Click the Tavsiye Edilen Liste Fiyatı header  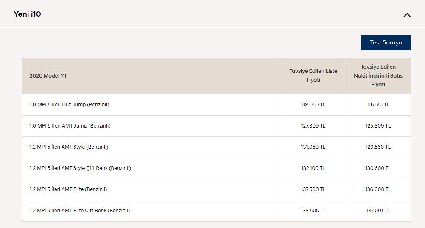313,75
